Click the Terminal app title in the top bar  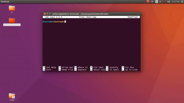[x=5, y=2]
